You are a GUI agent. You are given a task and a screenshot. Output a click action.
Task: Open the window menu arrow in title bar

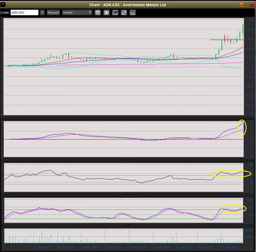3,5
